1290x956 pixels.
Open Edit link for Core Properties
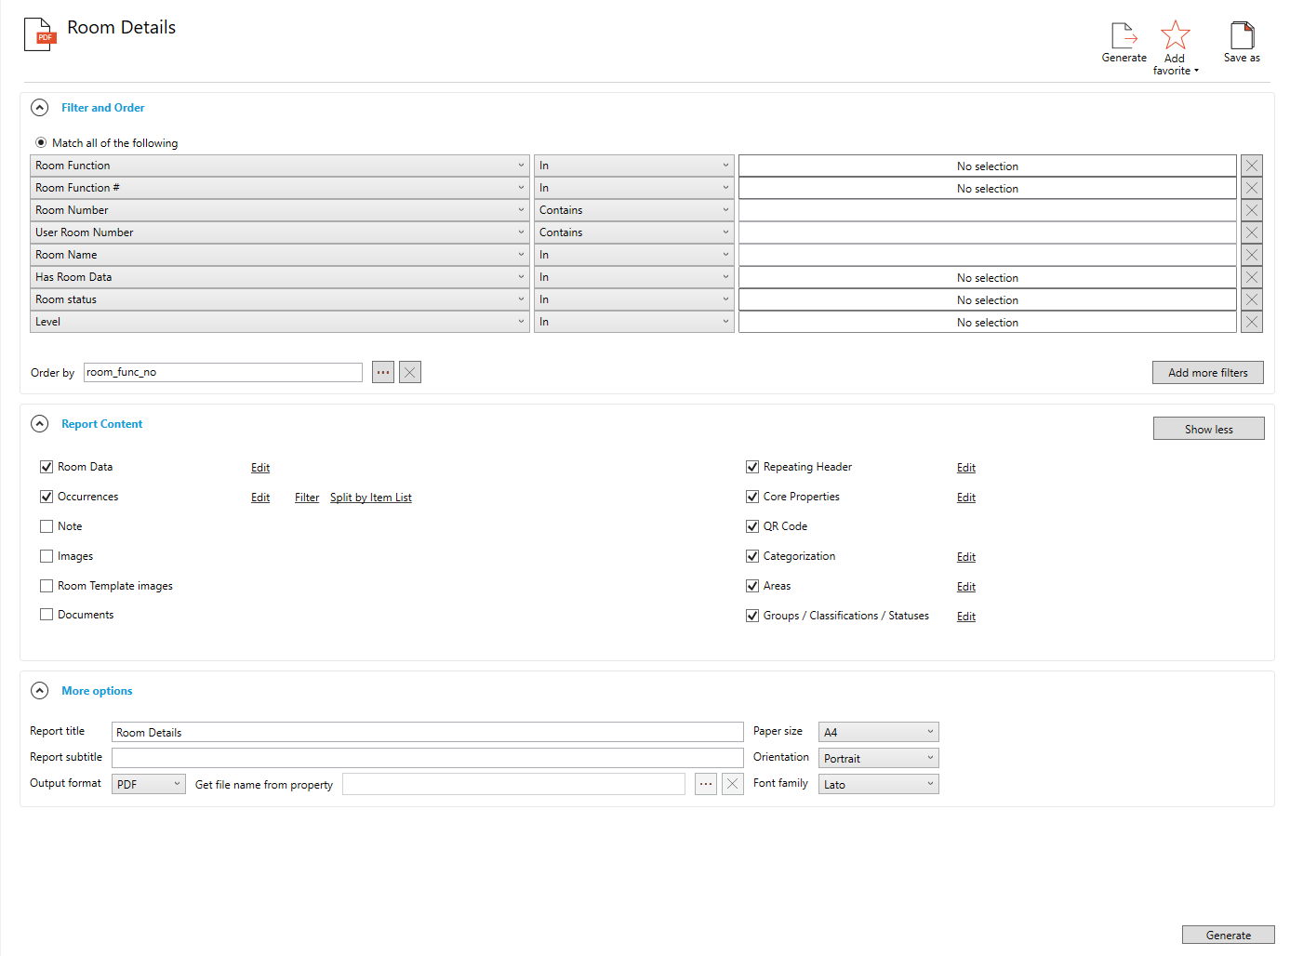click(x=965, y=498)
